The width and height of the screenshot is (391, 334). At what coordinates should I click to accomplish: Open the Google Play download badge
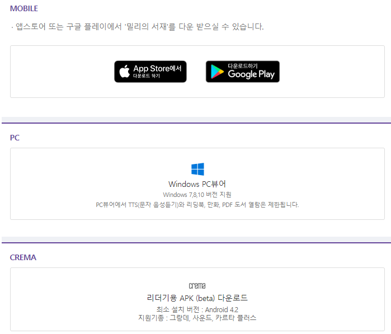point(243,72)
